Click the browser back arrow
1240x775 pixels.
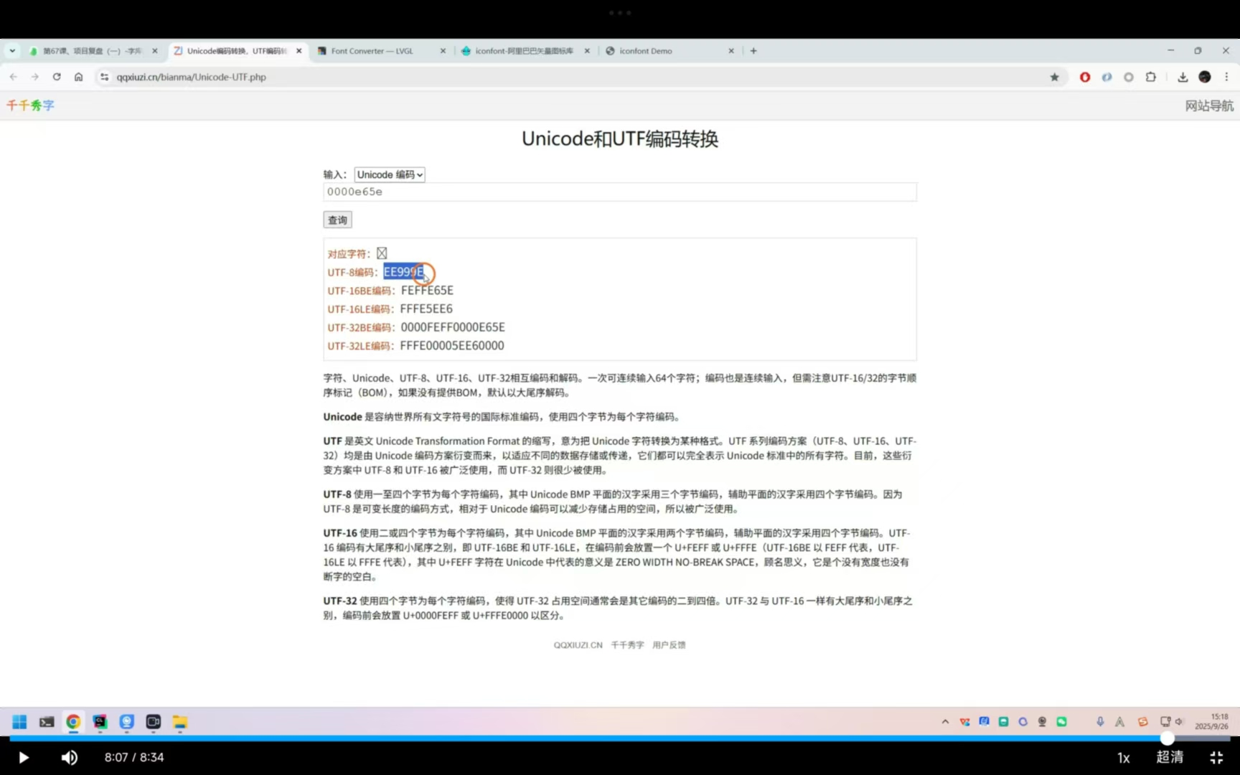13,77
